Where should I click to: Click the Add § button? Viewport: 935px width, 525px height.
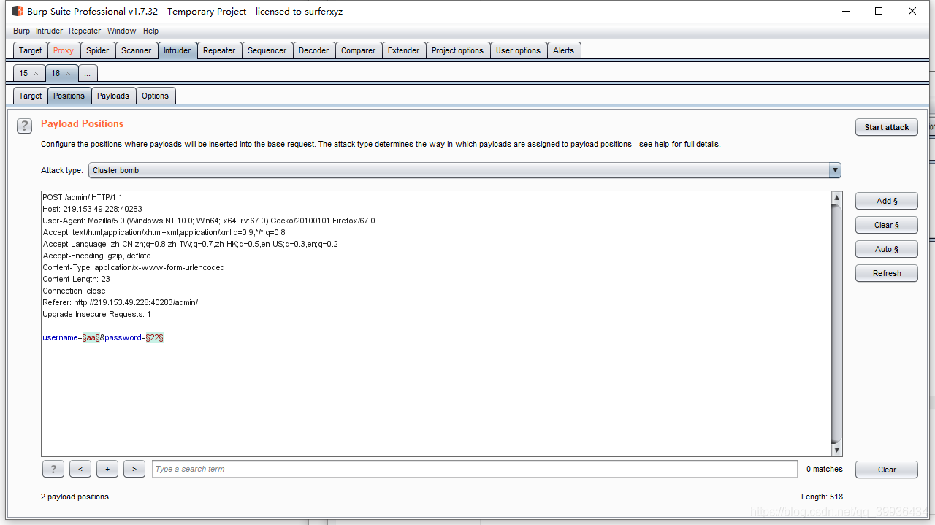tap(887, 201)
